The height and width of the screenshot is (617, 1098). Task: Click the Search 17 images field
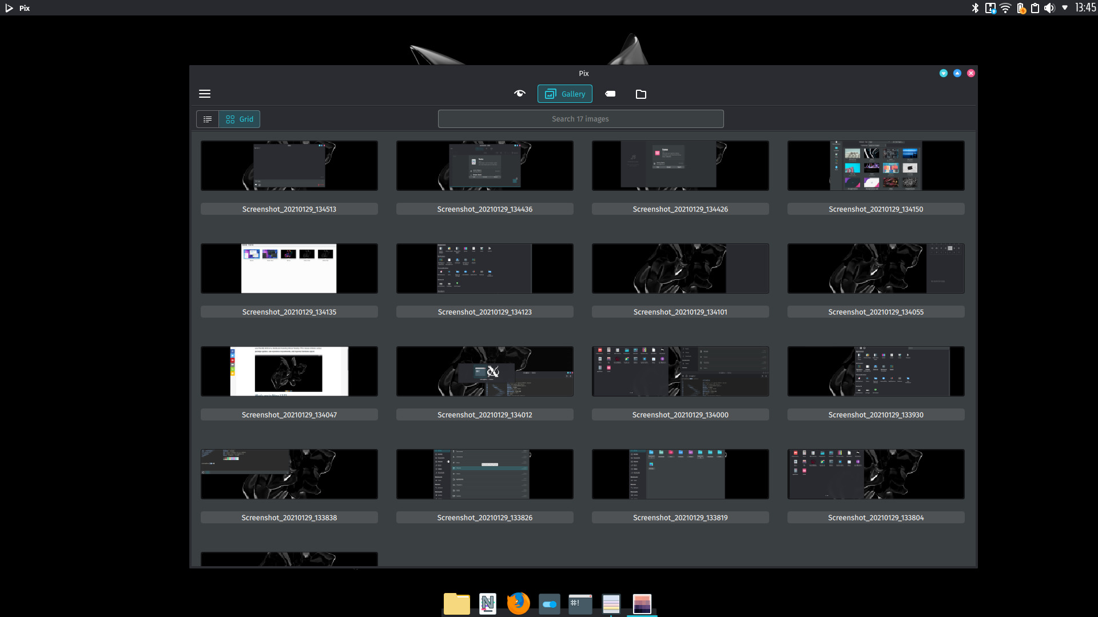580,119
